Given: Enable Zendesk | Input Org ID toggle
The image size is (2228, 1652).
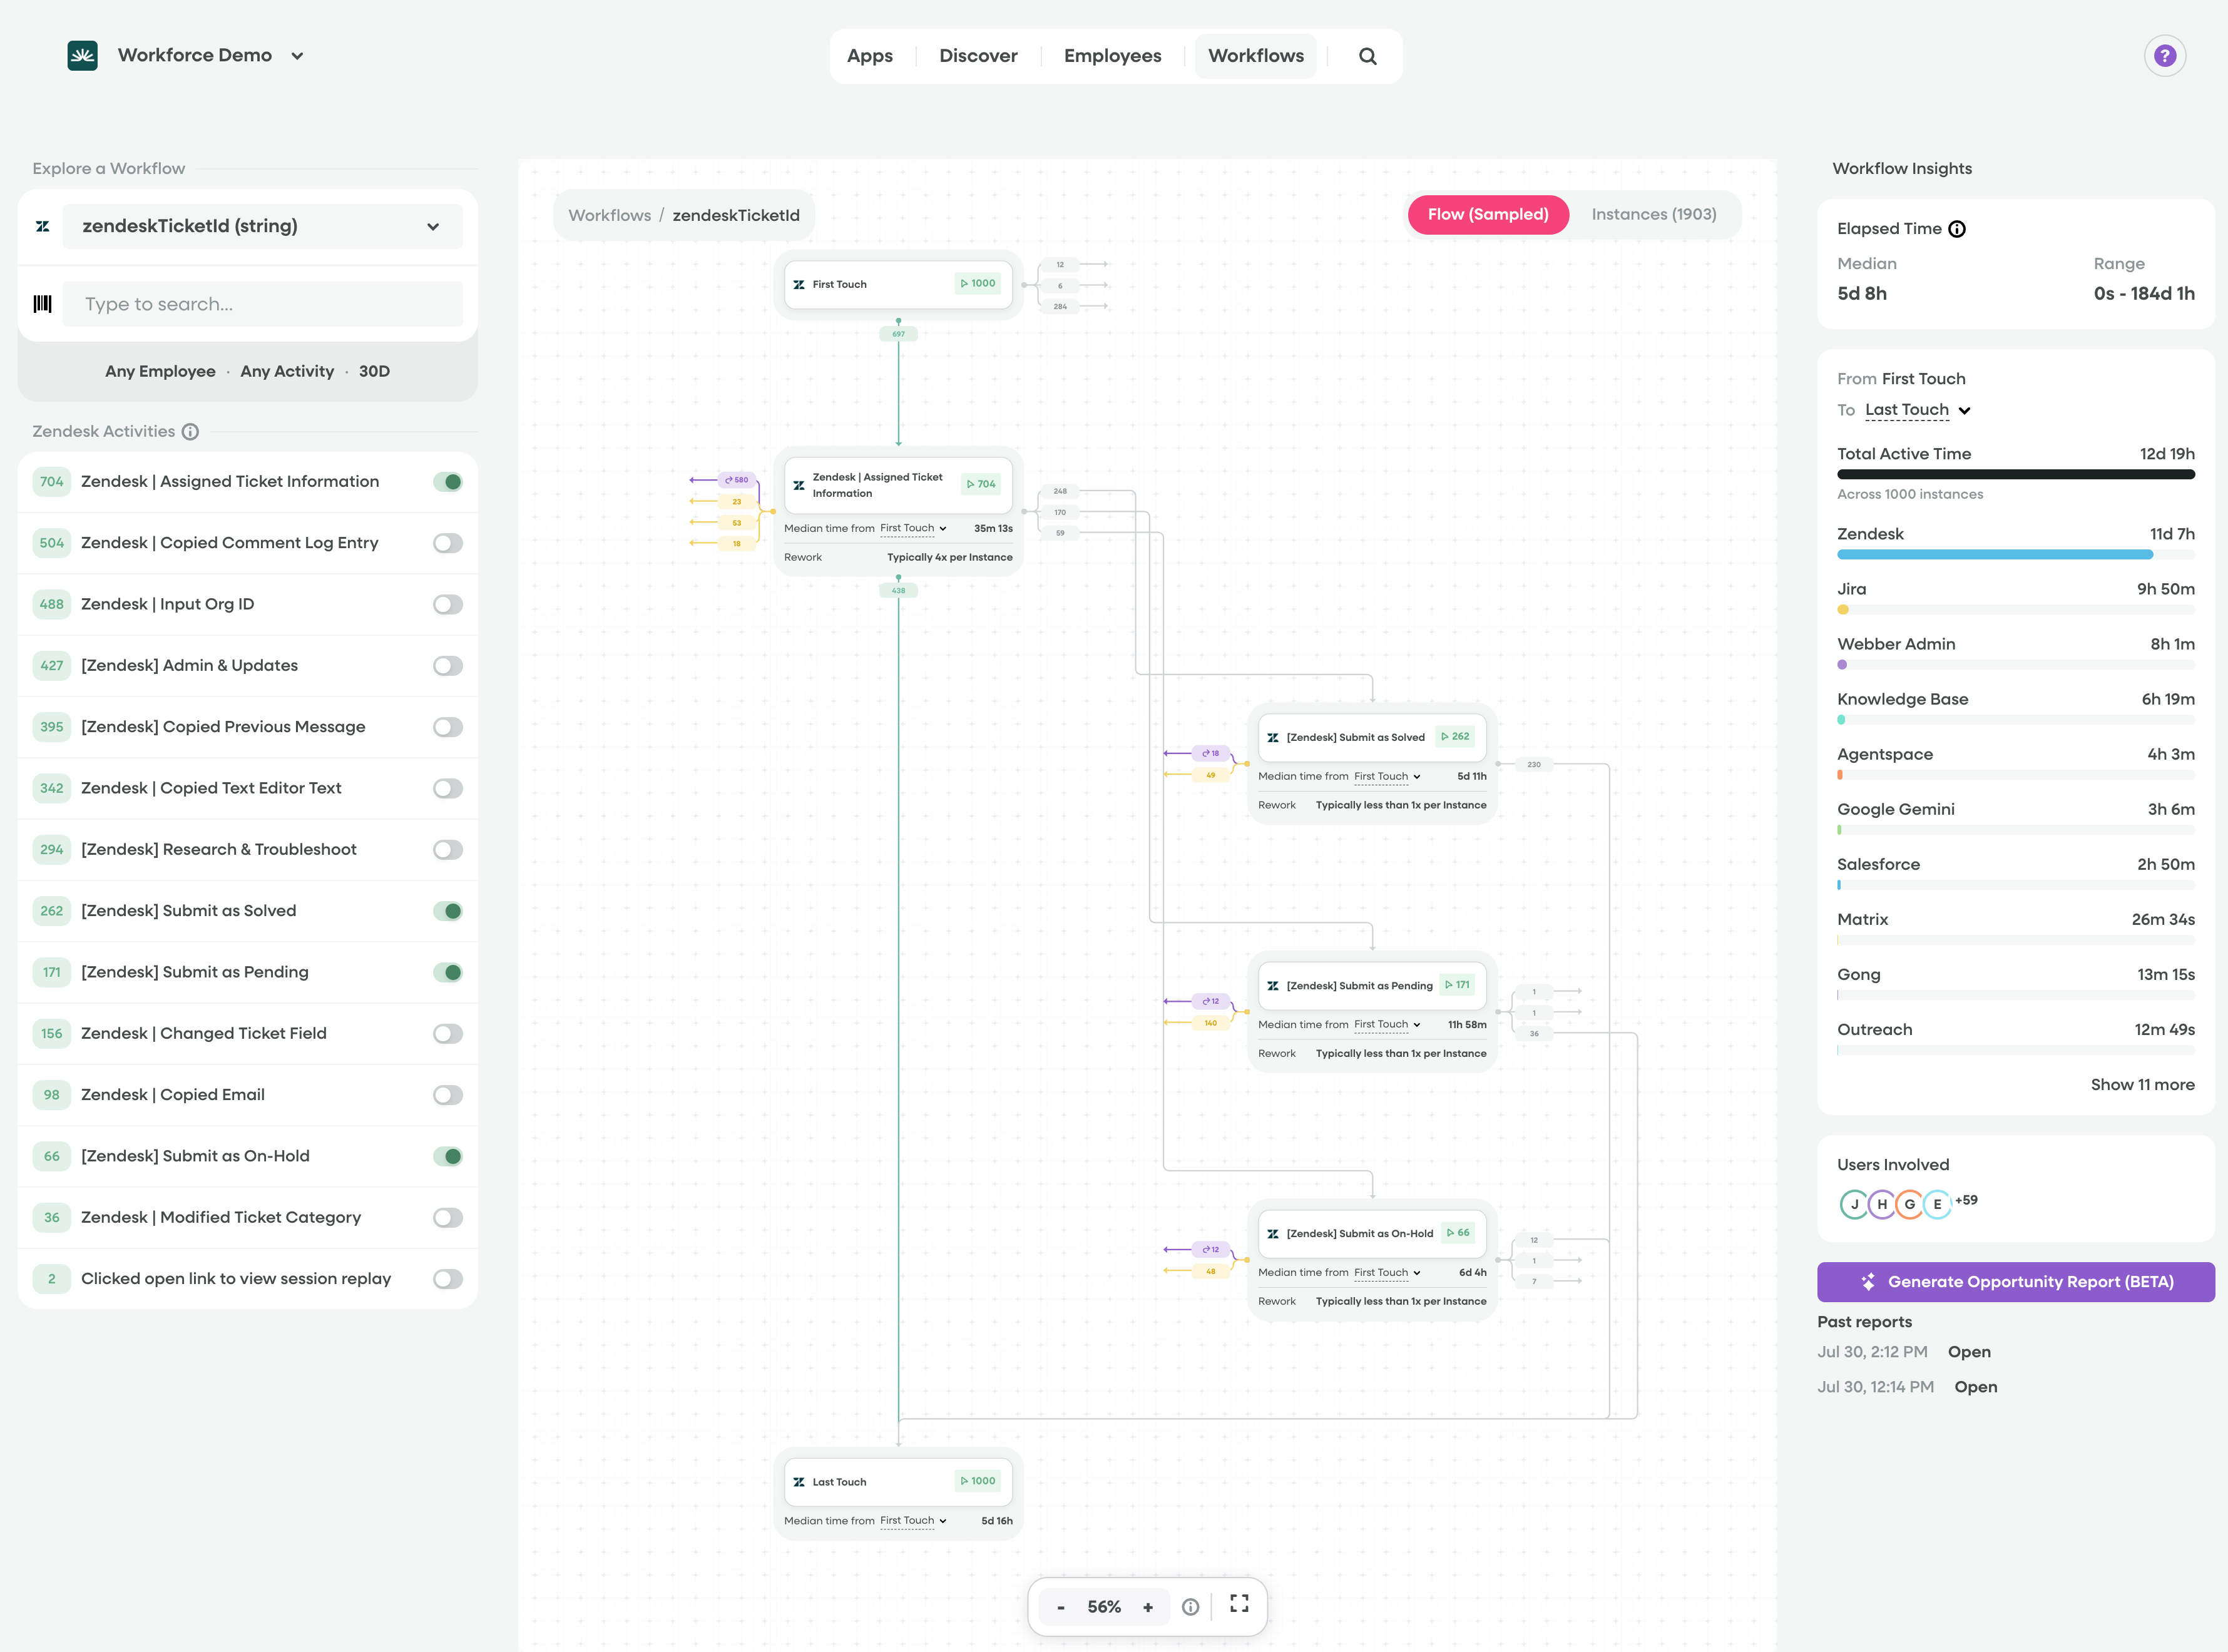Looking at the screenshot, I should pyautogui.click(x=448, y=604).
